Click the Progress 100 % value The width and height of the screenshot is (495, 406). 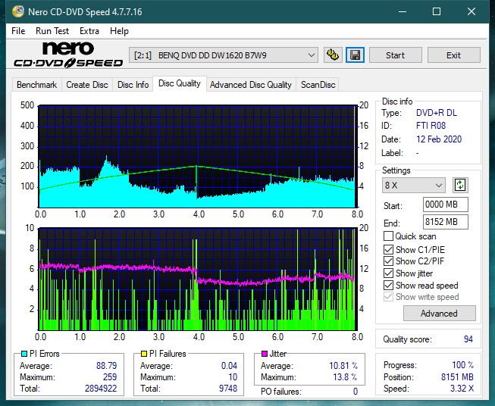(x=463, y=365)
